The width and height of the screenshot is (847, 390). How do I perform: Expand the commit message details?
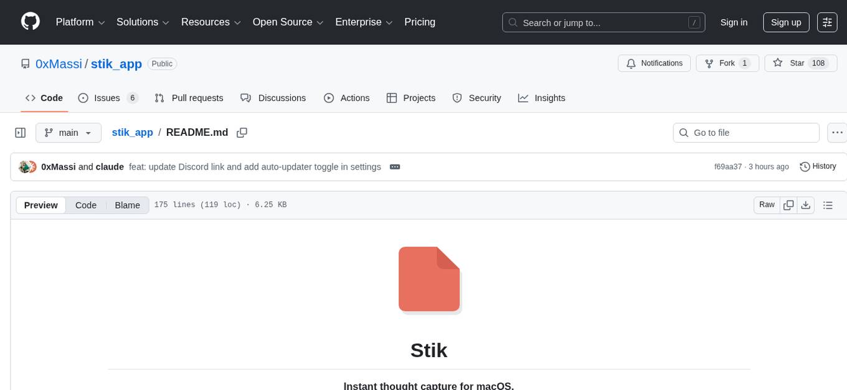394,166
